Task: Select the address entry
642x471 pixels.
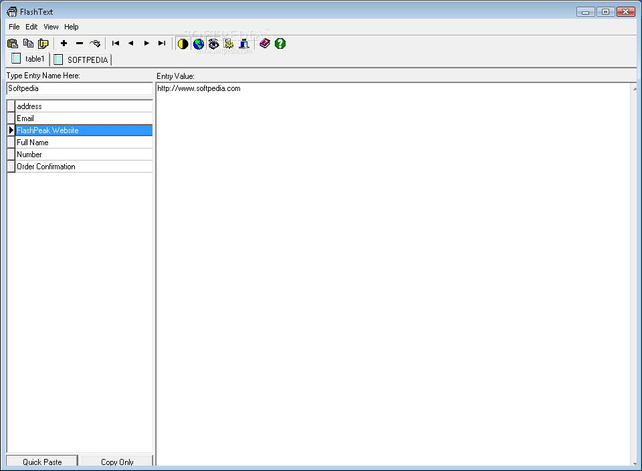Action: click(84, 106)
